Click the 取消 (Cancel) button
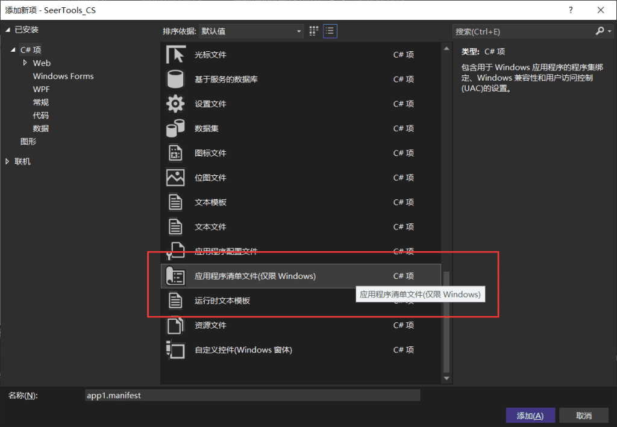Image resolution: width=617 pixels, height=427 pixels. [583, 416]
